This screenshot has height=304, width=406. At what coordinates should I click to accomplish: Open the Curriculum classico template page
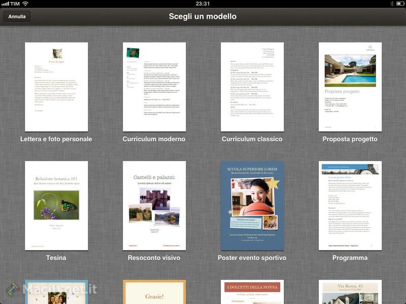[x=252, y=87]
